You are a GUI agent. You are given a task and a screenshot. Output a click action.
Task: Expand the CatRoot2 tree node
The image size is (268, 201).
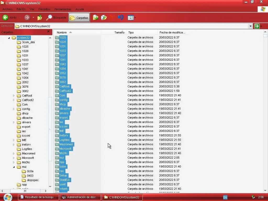(x=14, y=100)
